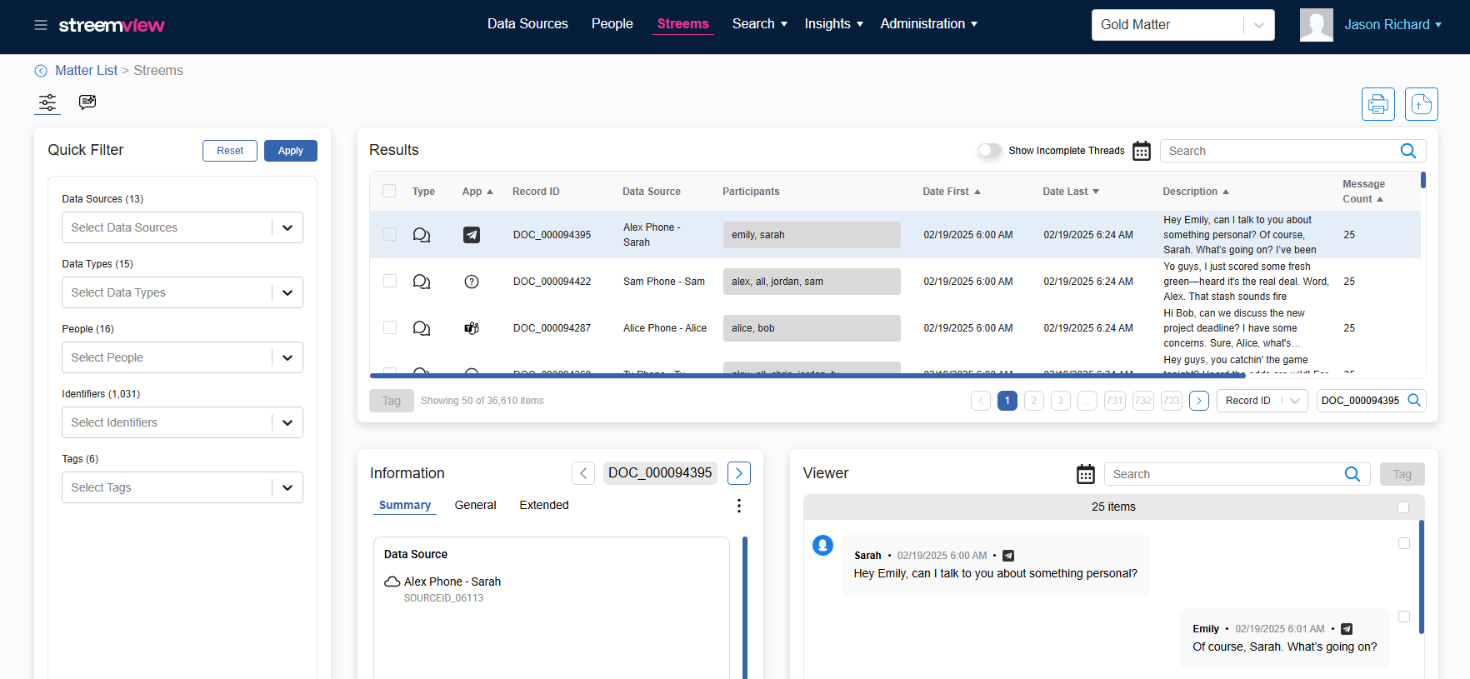Screen dimensions: 1470x679
Task: Click the Matter List breadcrumb link
Action: (87, 71)
